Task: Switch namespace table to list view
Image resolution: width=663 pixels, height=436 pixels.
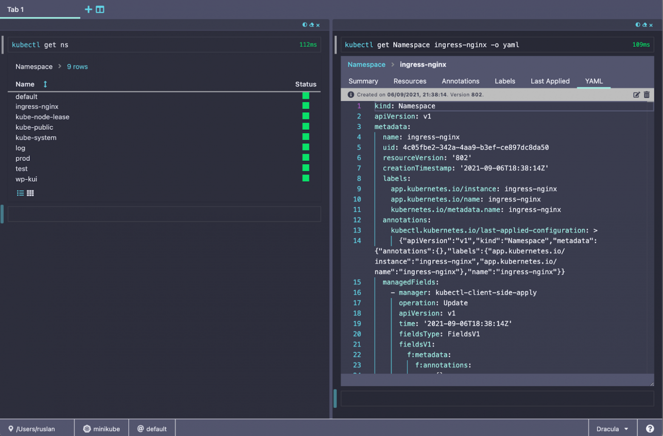Action: (20, 193)
